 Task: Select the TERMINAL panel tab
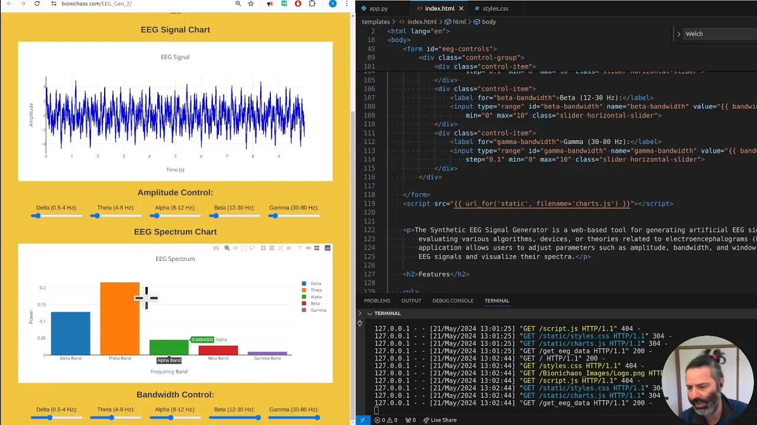497,301
